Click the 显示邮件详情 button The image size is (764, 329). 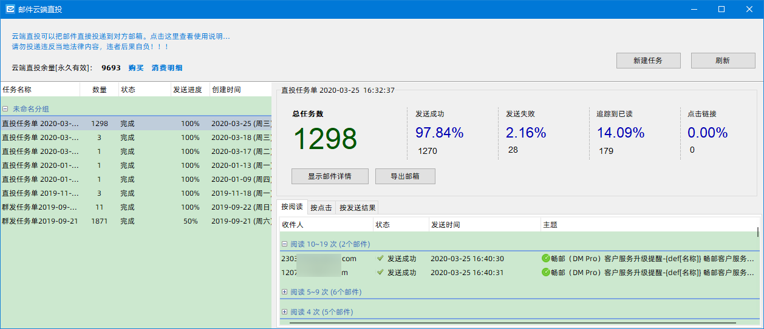click(330, 176)
